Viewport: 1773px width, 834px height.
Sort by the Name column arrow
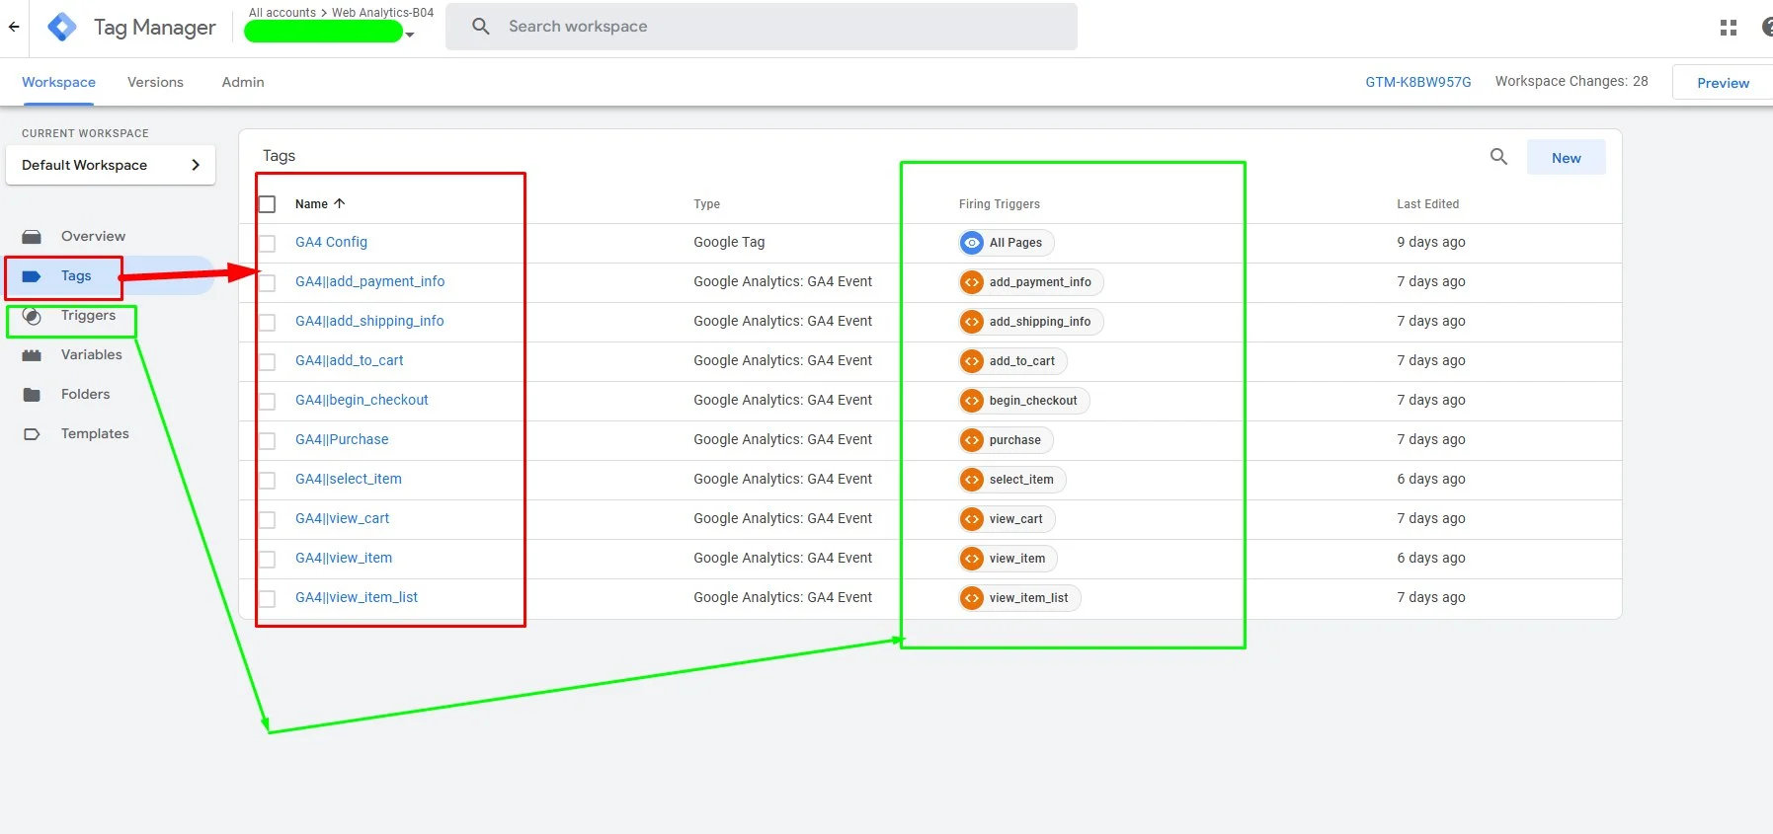point(339,203)
